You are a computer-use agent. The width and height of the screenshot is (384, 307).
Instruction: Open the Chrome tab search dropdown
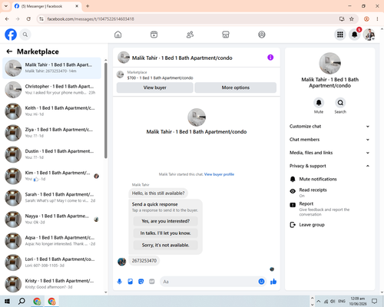tap(6, 6)
